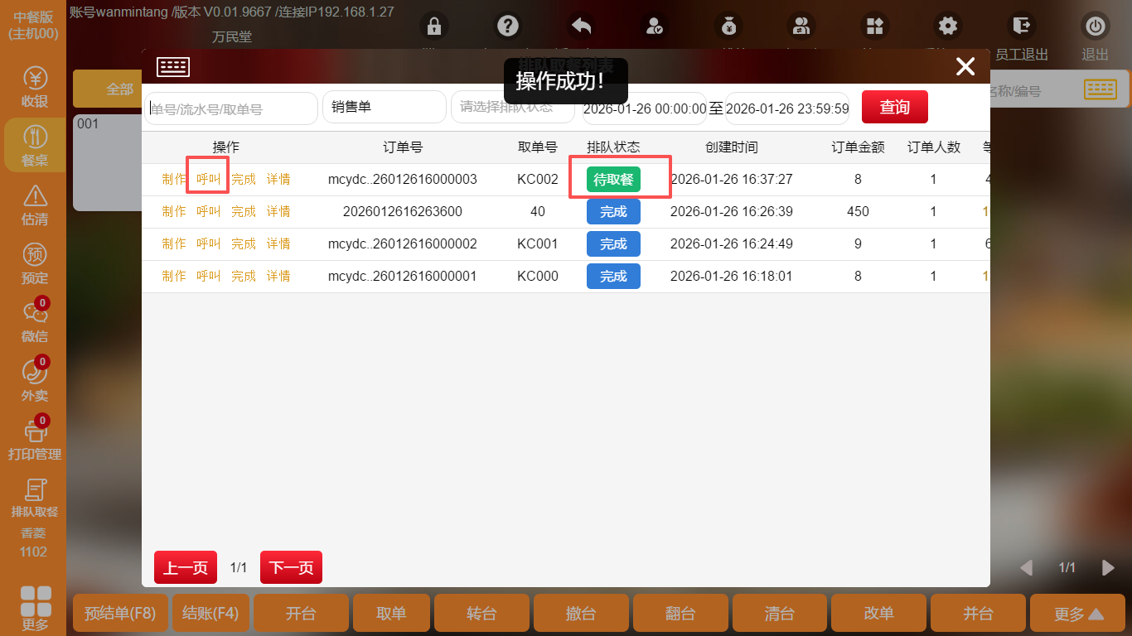The width and height of the screenshot is (1132, 636).
Task: Click the 结账(F4) checkout button
Action: tap(210, 614)
